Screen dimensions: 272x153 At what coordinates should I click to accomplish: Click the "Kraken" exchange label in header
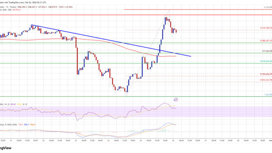13,7
